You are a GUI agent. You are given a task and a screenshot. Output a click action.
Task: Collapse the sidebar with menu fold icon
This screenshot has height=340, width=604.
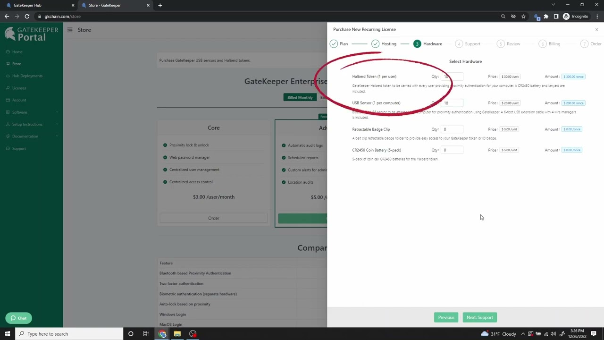pyautogui.click(x=70, y=30)
